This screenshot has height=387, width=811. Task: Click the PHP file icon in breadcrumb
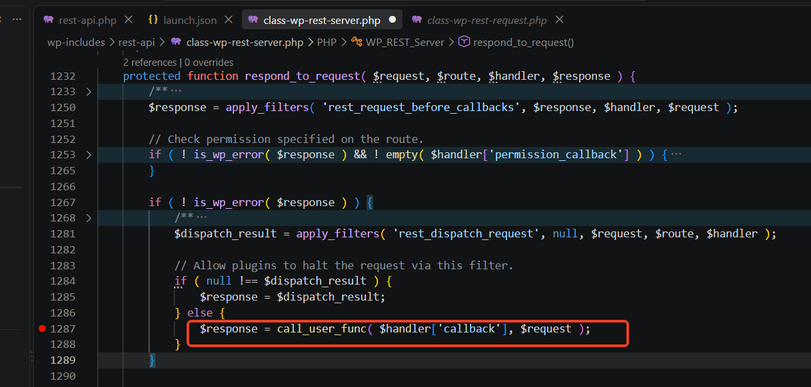pos(176,42)
